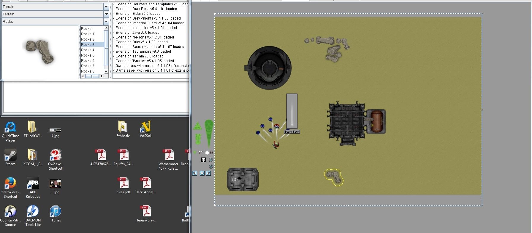The height and width of the screenshot is (233, 532).
Task: Select the grey metal bunker plate
Action: click(x=243, y=179)
